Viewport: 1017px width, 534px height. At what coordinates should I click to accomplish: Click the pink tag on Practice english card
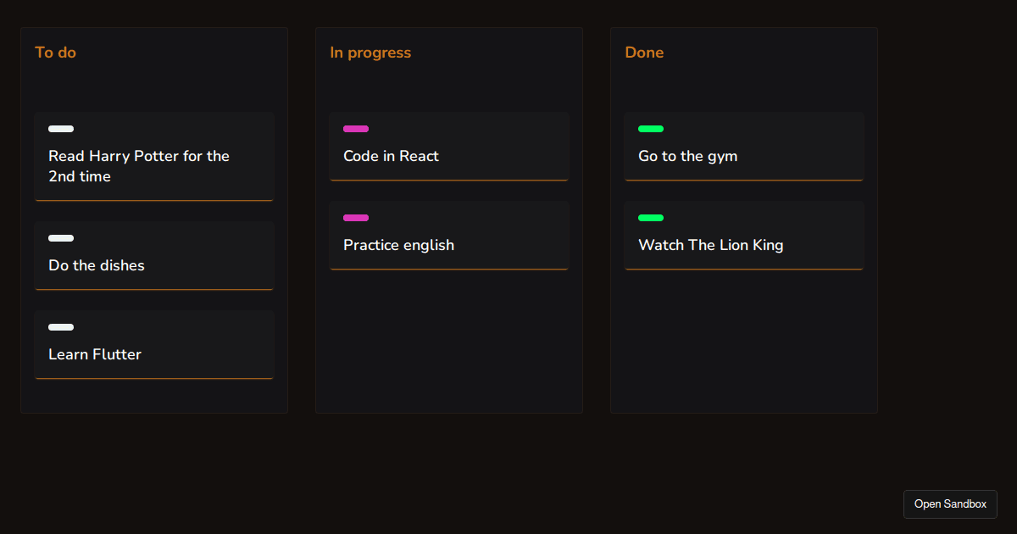click(x=356, y=218)
